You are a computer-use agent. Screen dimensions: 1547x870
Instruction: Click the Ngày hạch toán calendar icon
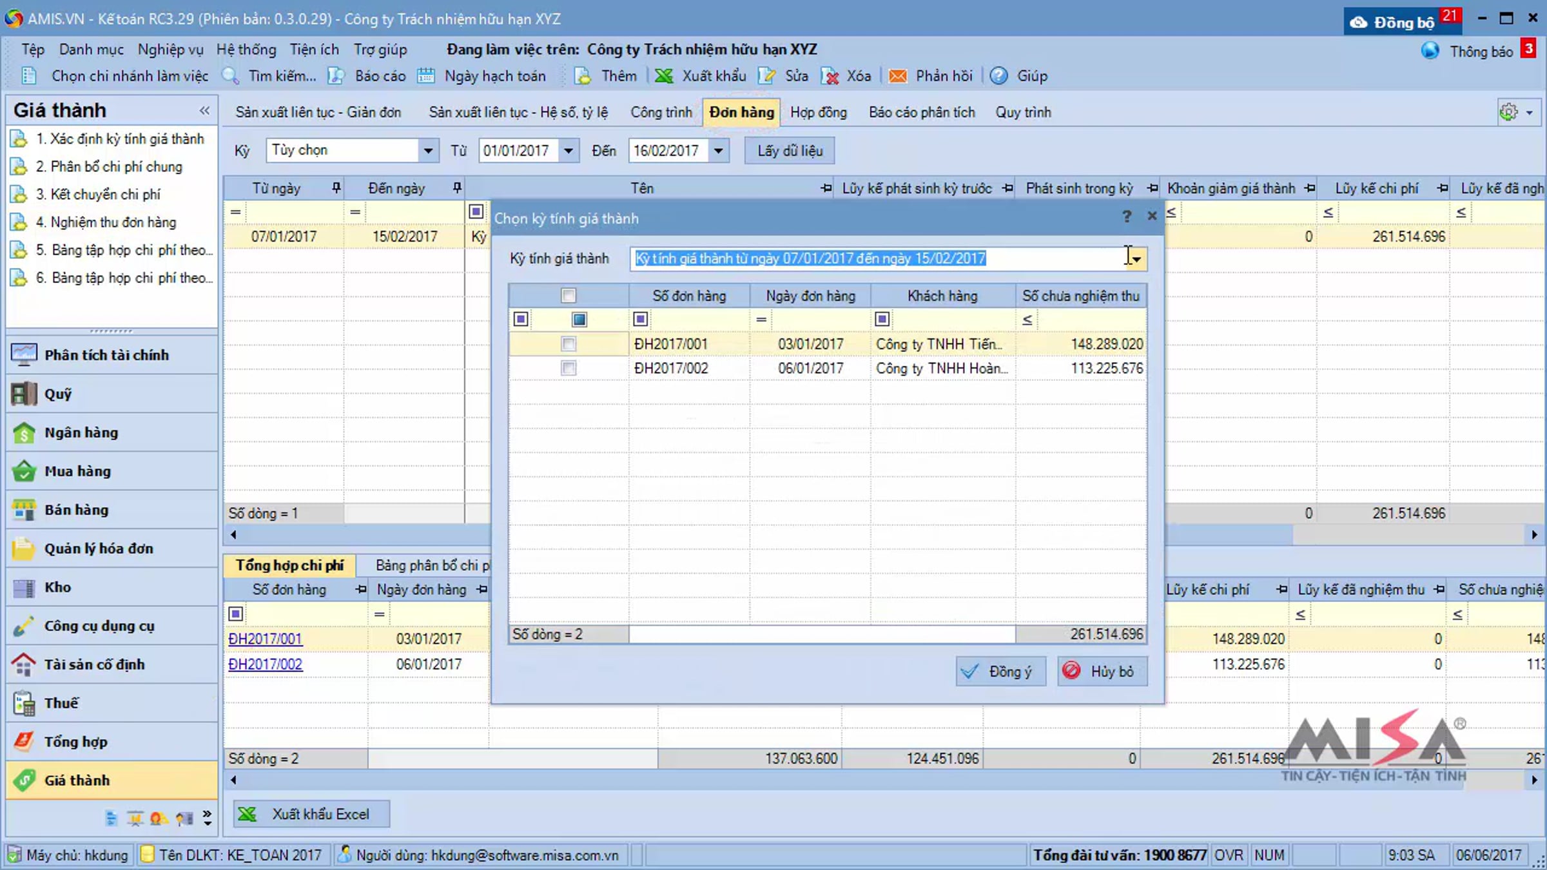(x=425, y=76)
